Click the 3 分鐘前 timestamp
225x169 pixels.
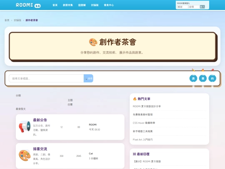coord(93,159)
